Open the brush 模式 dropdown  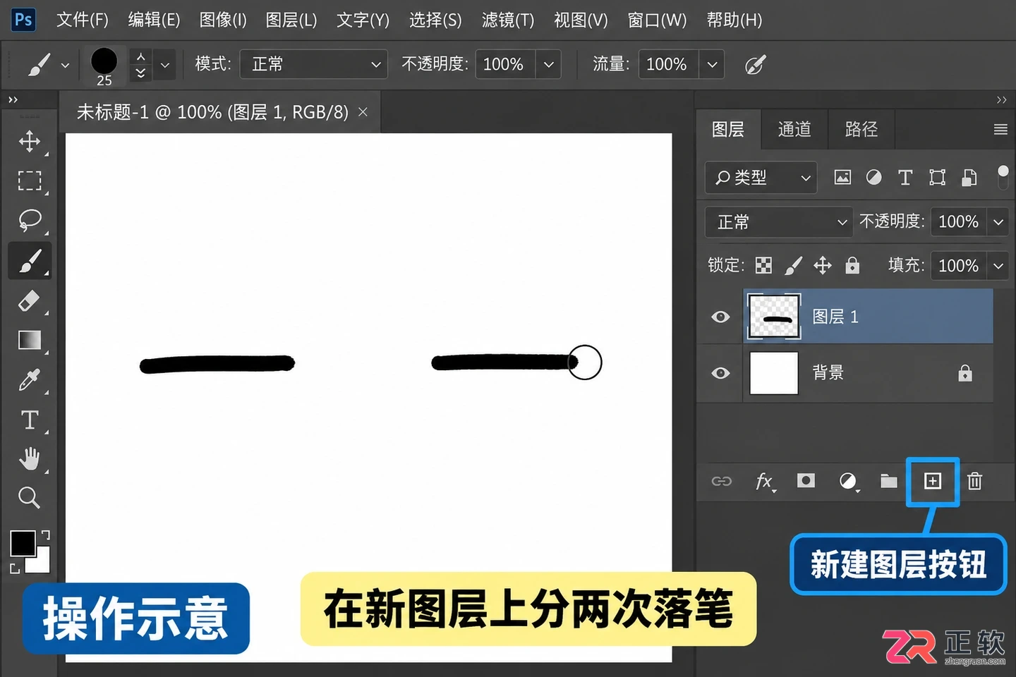[314, 64]
